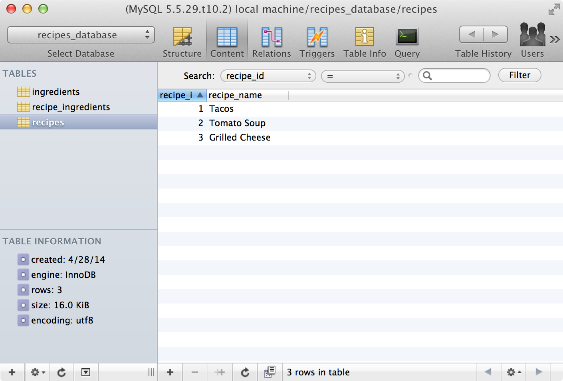Show hidden toolbar items via chevron
The image size is (563, 381).
[555, 39]
